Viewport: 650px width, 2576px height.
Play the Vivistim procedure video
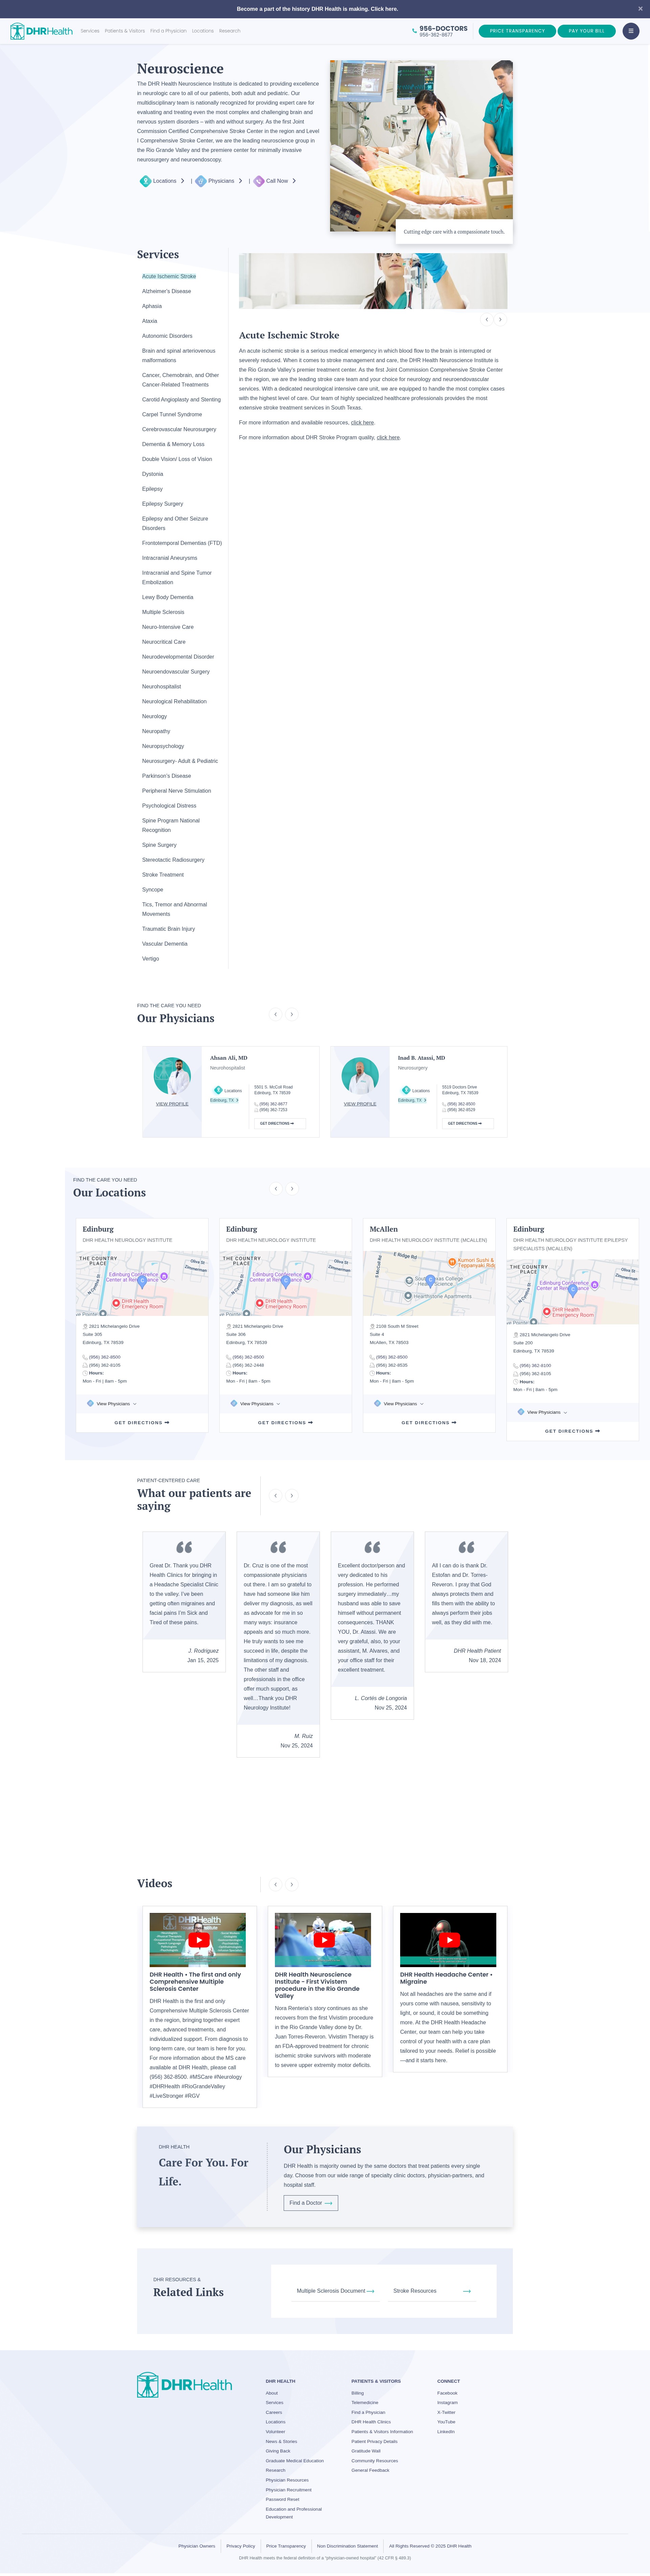click(x=323, y=1940)
